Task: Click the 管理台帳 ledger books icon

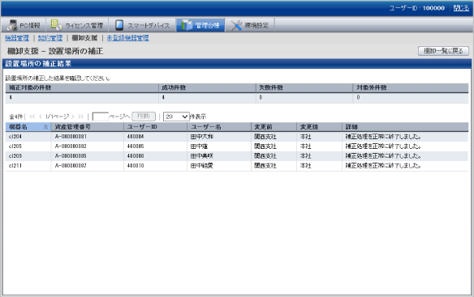Action: pos(187,25)
